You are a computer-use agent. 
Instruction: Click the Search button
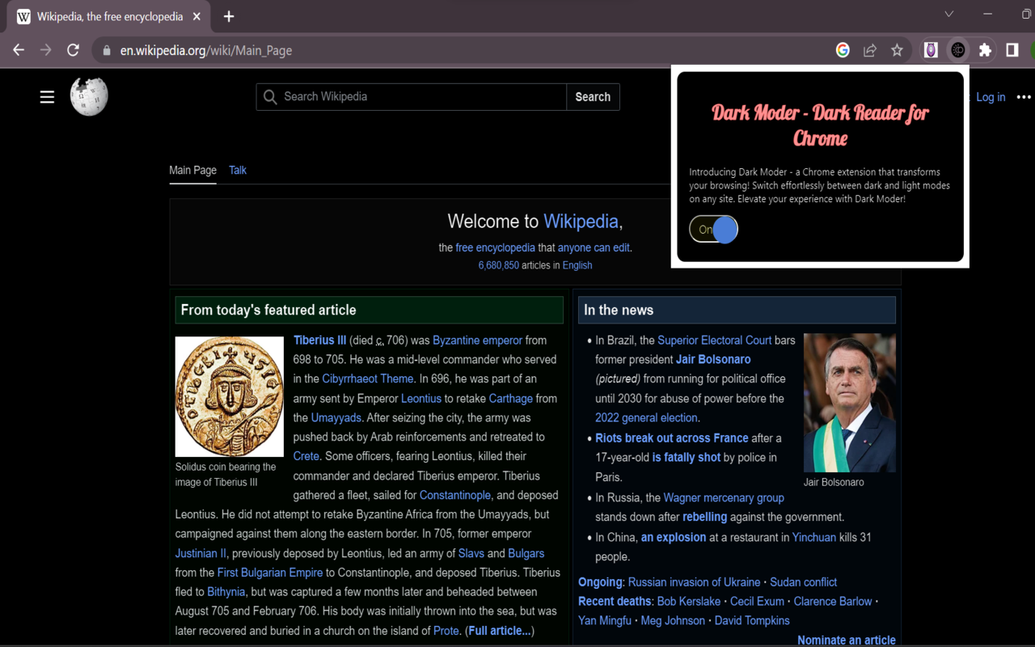pyautogui.click(x=593, y=97)
